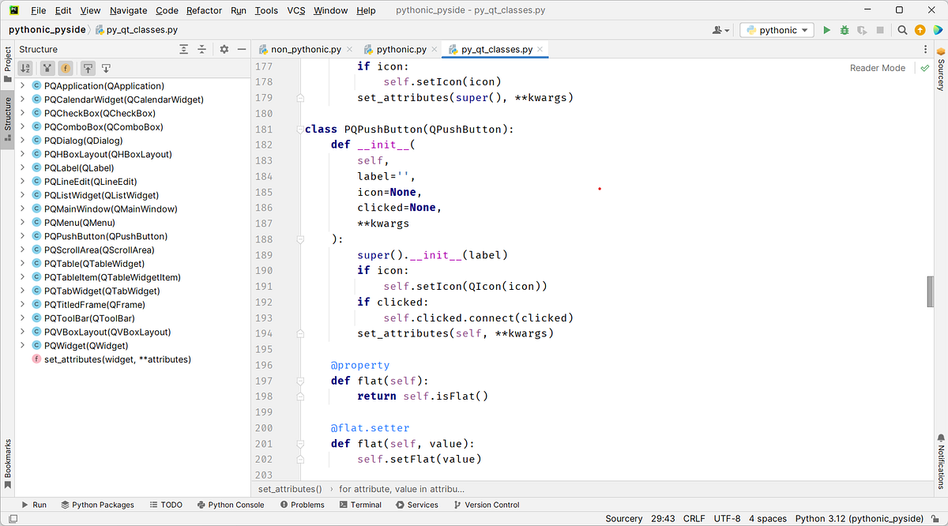The height and width of the screenshot is (526, 948).
Task: Collapse code fold arrow at line 188
Action: [299, 239]
